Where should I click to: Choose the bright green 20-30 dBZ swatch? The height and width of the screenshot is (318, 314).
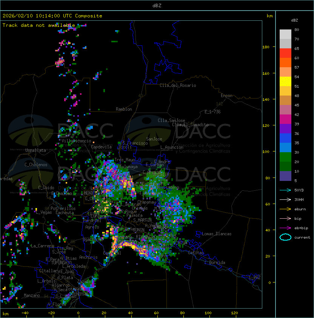pyautogui.click(x=285, y=157)
